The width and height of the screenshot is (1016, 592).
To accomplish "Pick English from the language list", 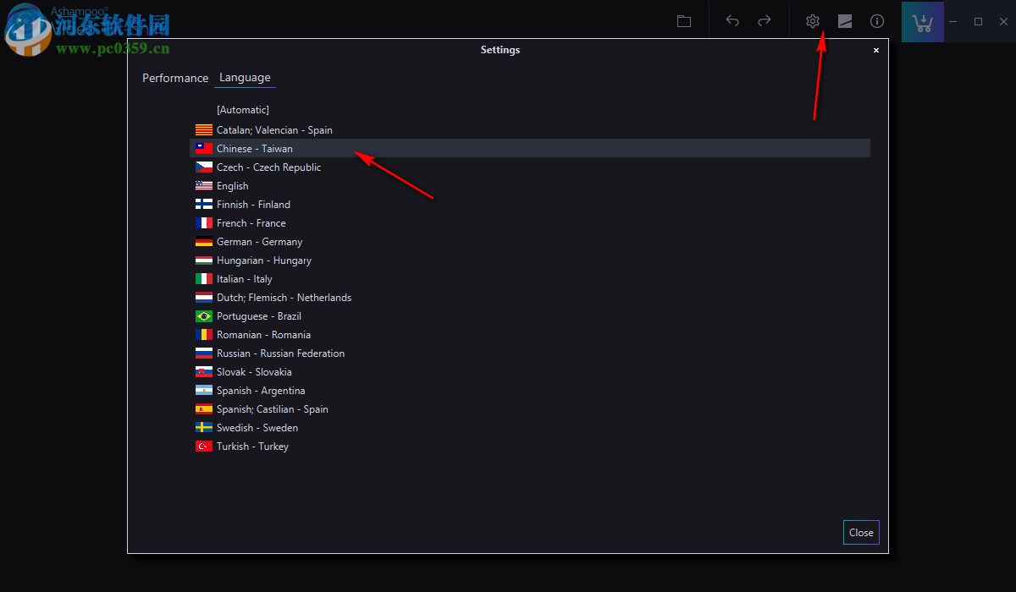I will (530, 186).
